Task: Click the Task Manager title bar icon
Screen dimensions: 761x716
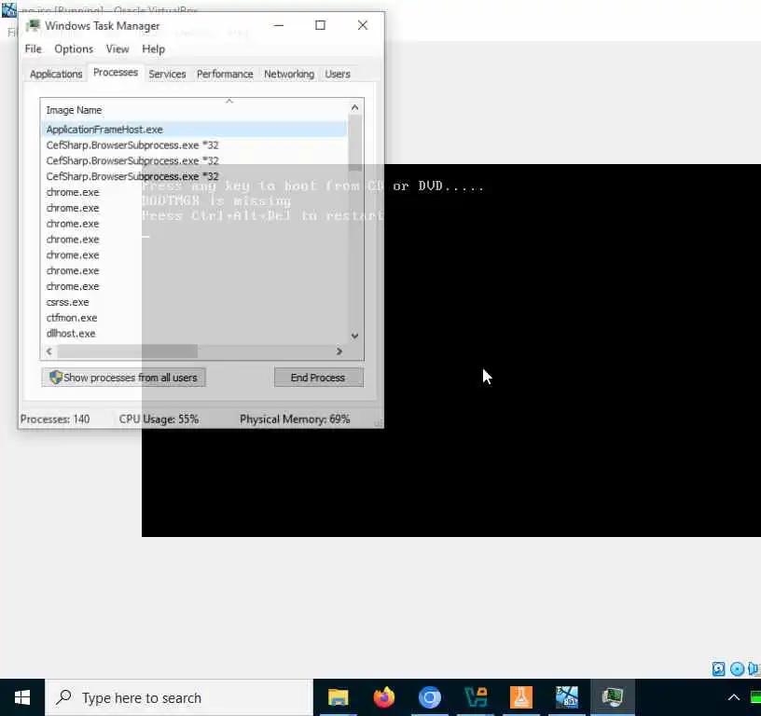Action: (x=33, y=25)
